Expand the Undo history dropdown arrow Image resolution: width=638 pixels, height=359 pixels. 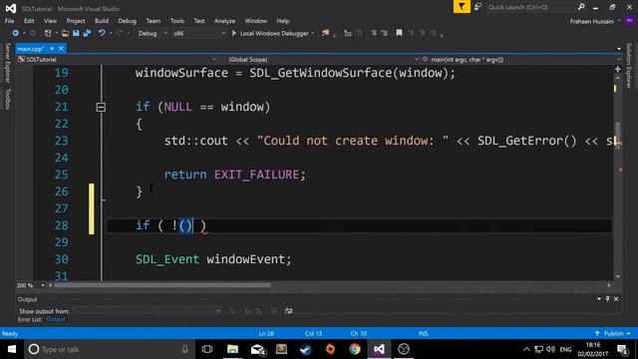111,33
